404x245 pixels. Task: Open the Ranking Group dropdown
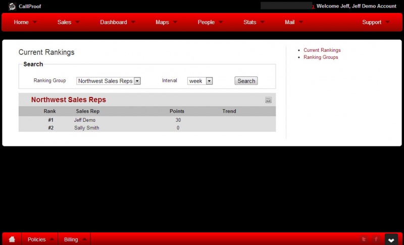point(109,81)
